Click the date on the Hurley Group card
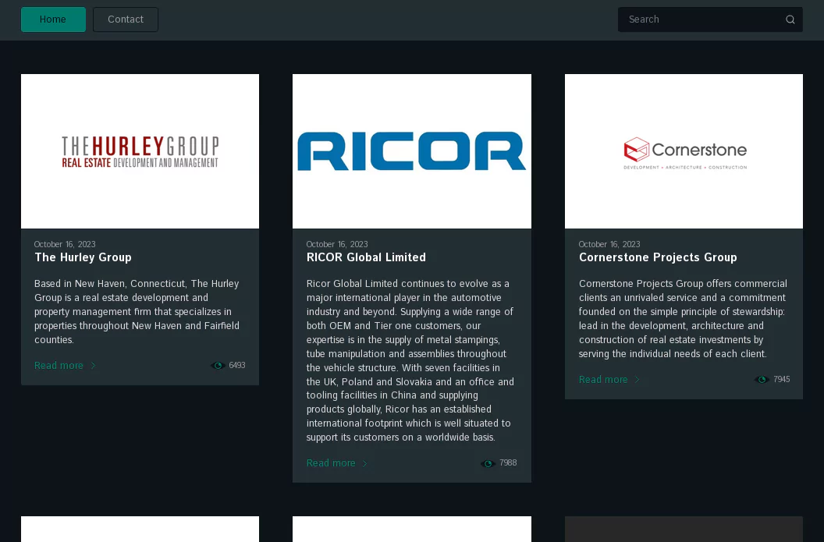The height and width of the screenshot is (542, 824). pyautogui.click(x=65, y=244)
